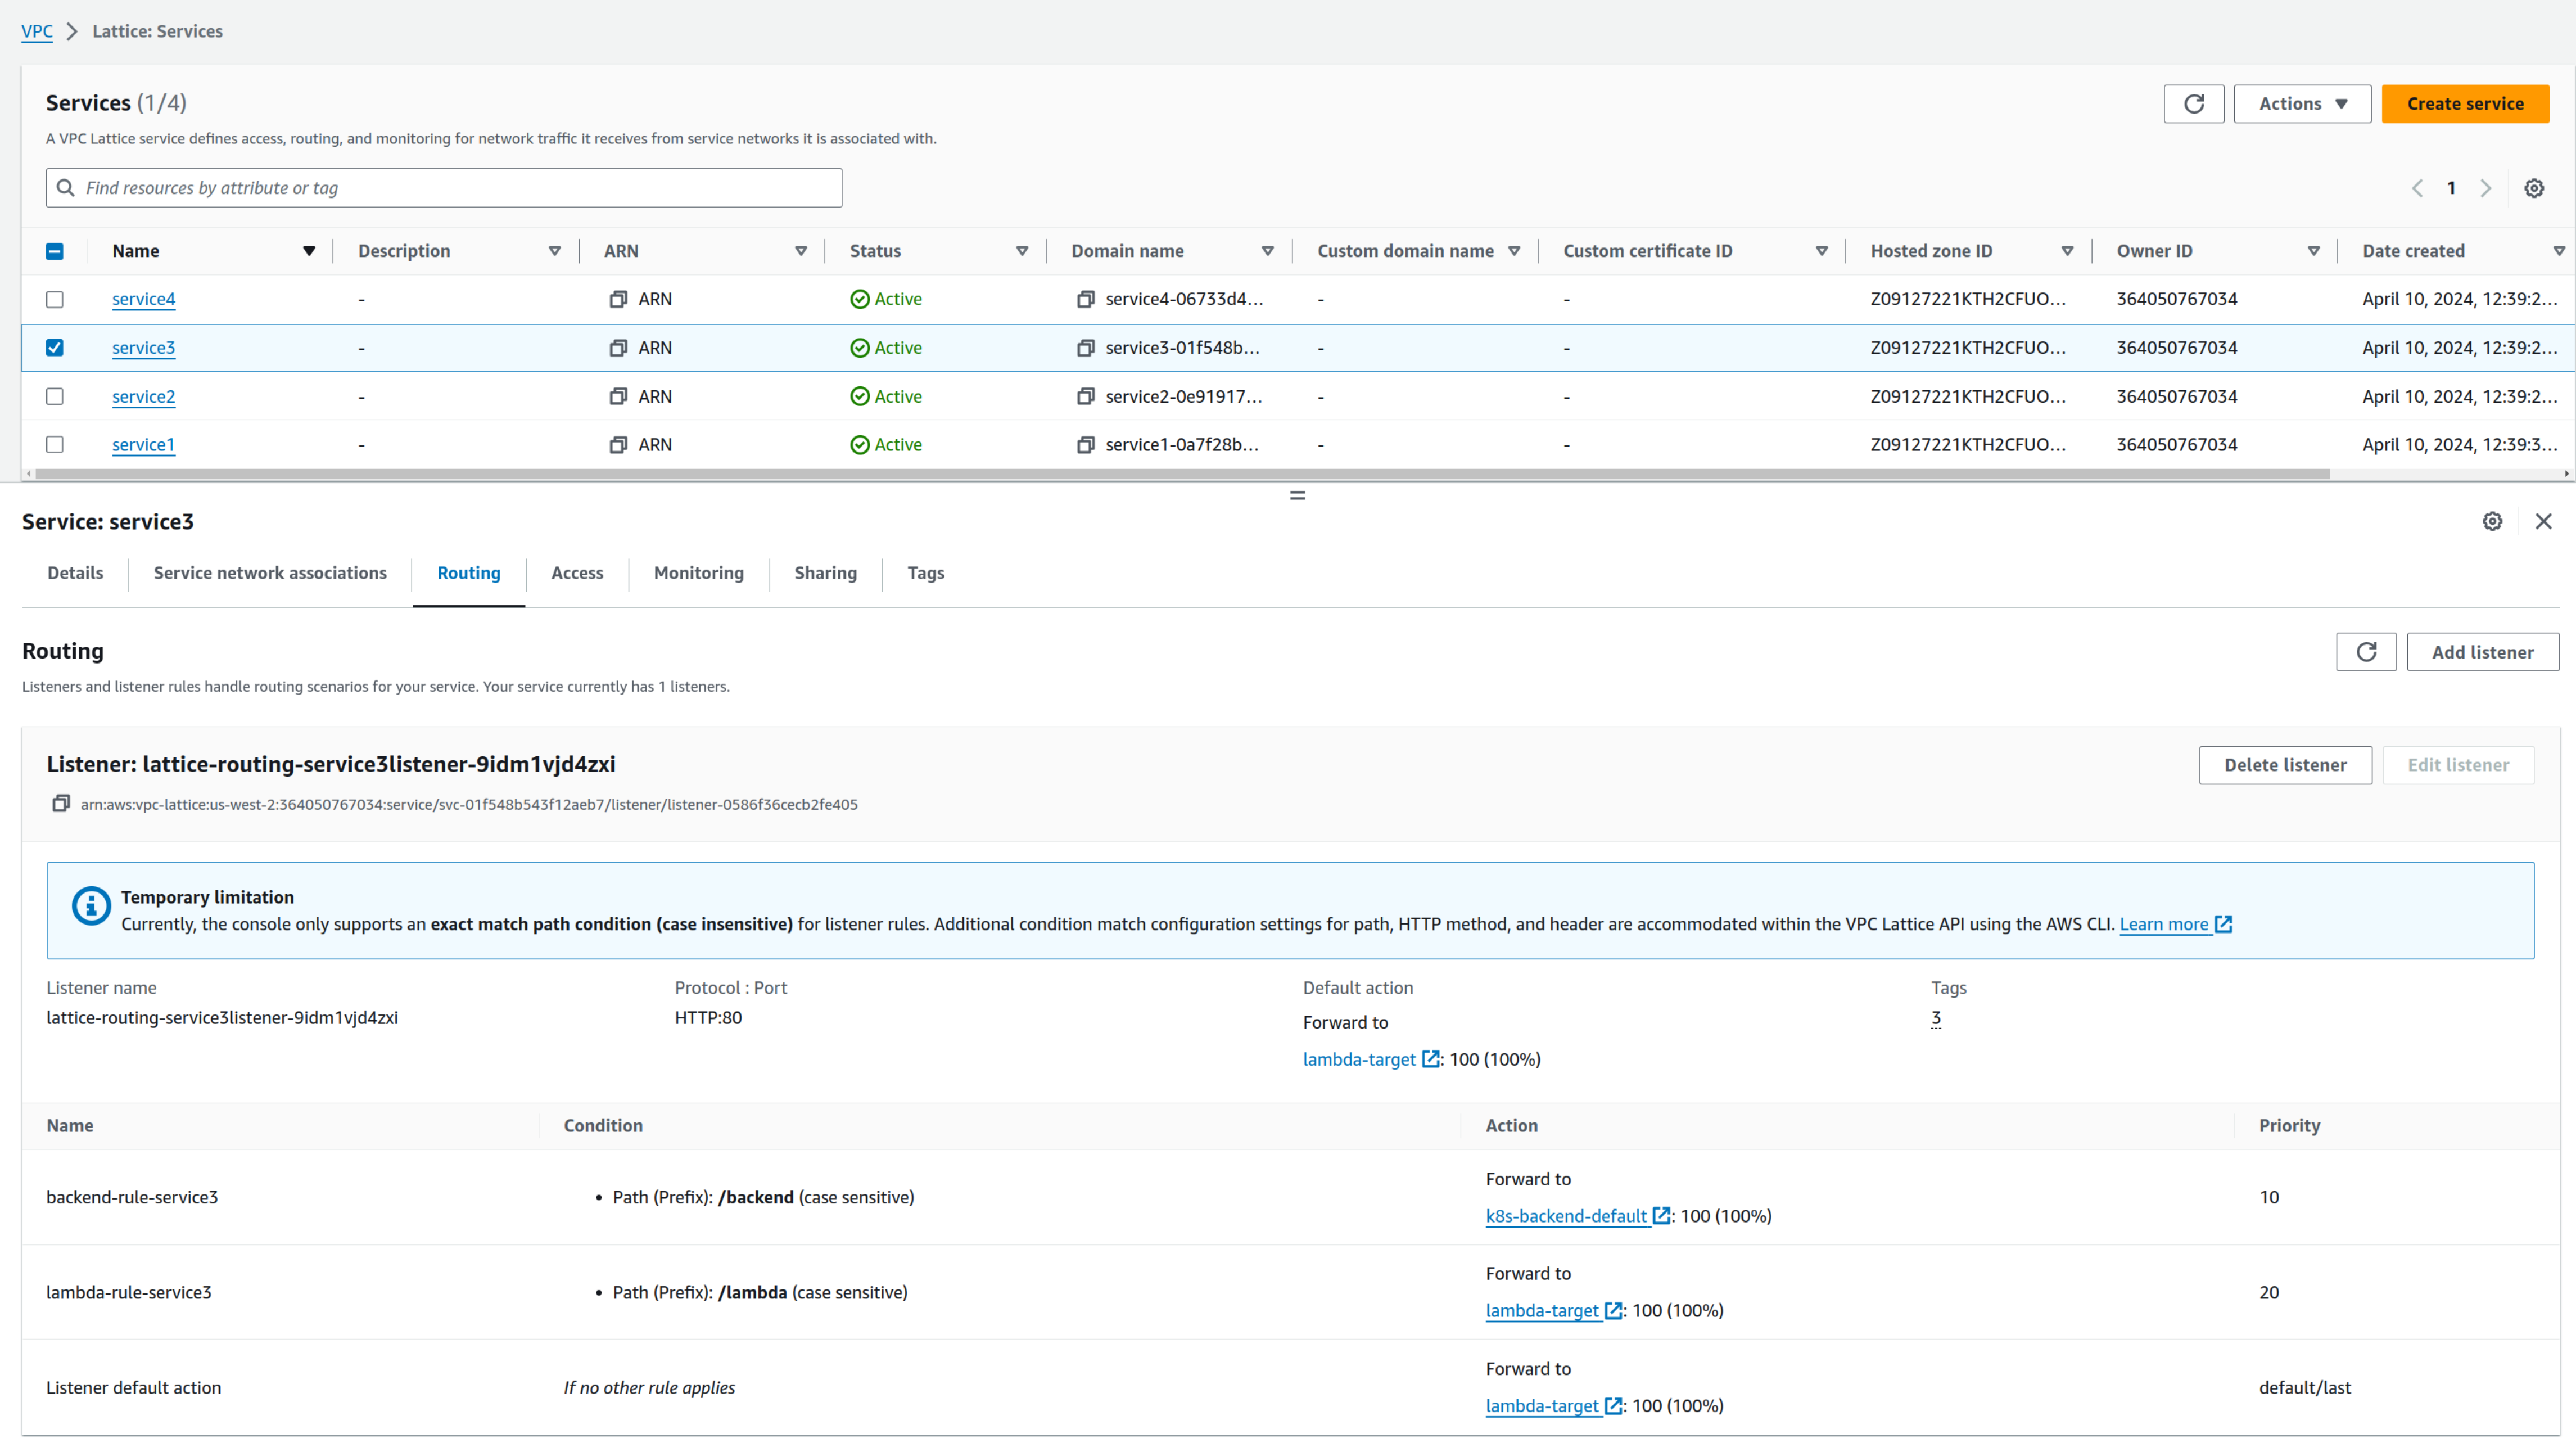Open Service network associations tab
This screenshot has height=1443, width=2576.
pos(270,573)
